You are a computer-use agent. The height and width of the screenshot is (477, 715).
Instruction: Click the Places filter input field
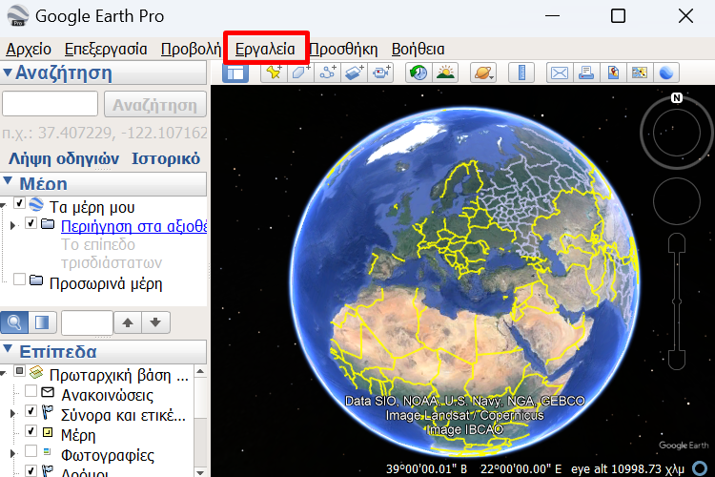click(87, 322)
